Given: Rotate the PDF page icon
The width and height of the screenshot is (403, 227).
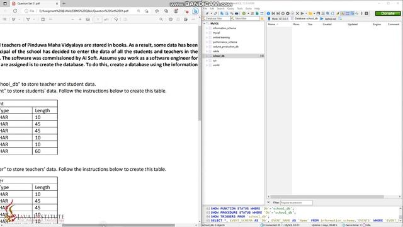Looking at the screenshot, I should coord(116,20).
